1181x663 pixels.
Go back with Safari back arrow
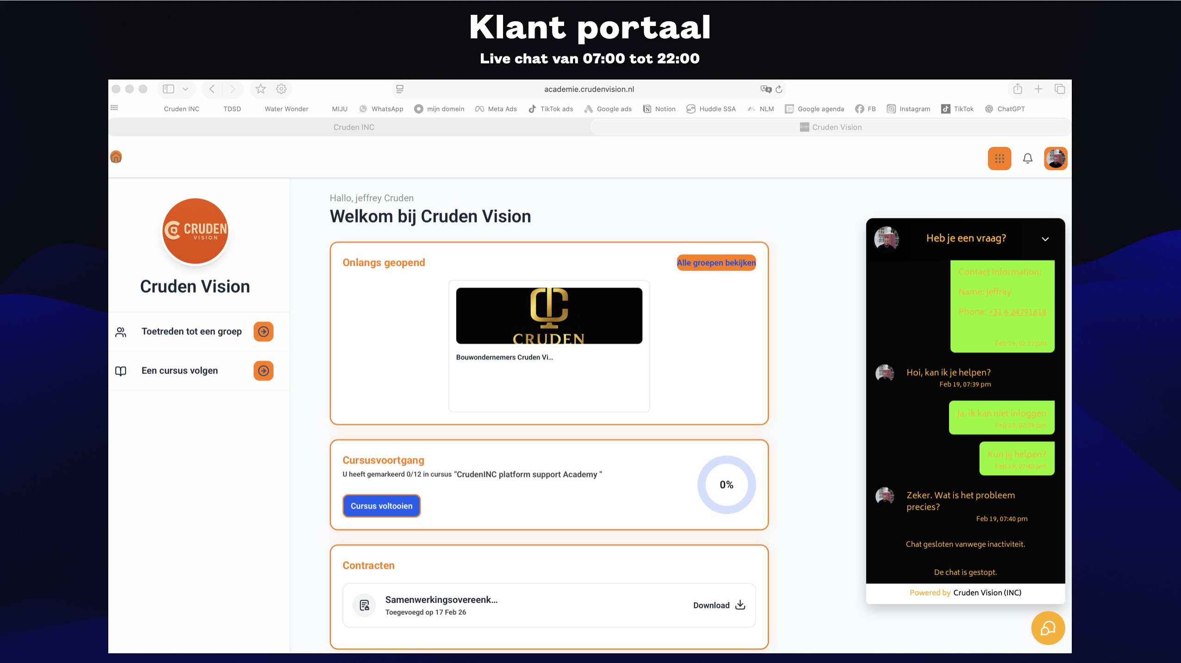click(212, 89)
